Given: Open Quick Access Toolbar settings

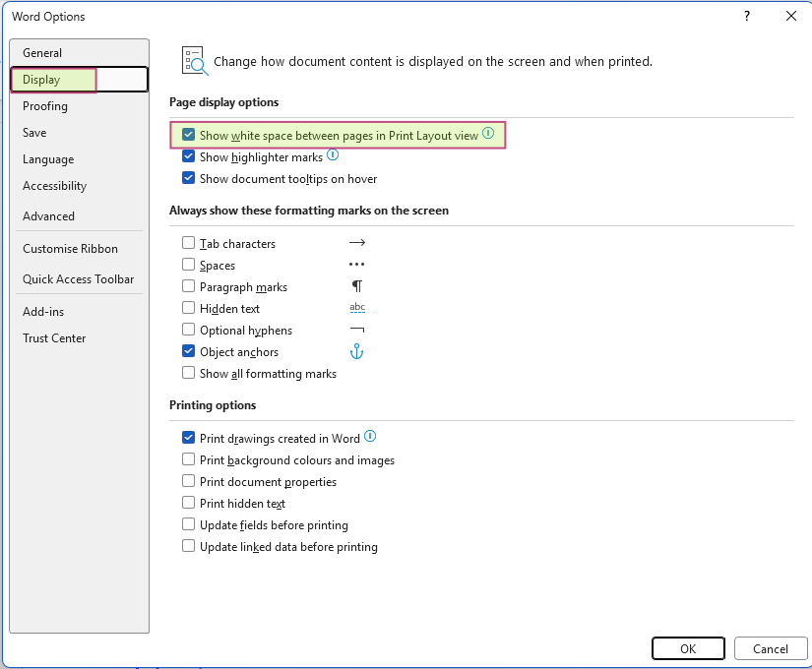Looking at the screenshot, I should tap(80, 279).
